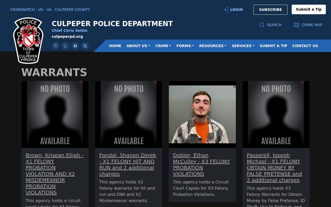Click the US breadcrumb link
This screenshot has width=331, height=207.
click(x=41, y=10)
